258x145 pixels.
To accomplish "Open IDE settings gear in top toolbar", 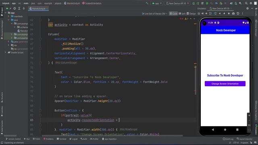I will (x=251, y=3).
